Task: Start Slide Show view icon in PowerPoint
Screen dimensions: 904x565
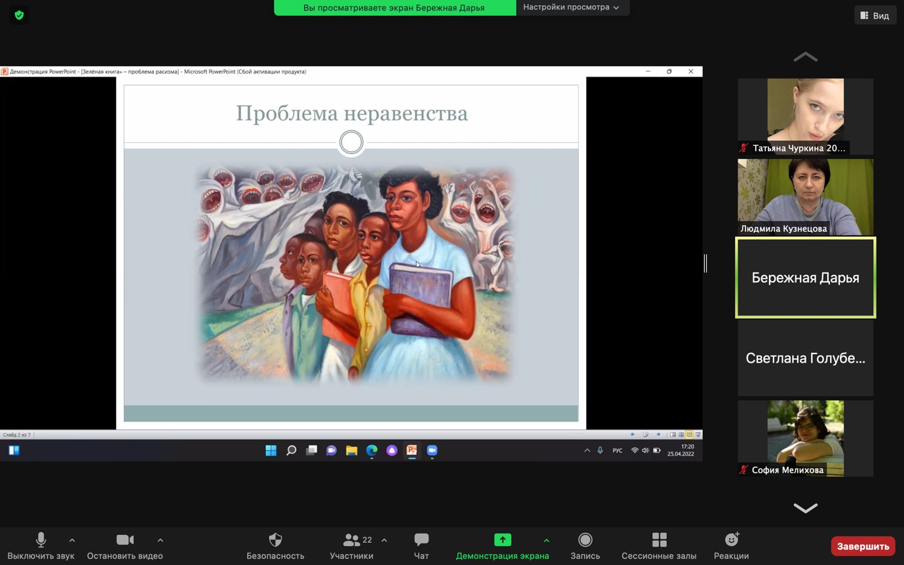Action: (x=698, y=434)
